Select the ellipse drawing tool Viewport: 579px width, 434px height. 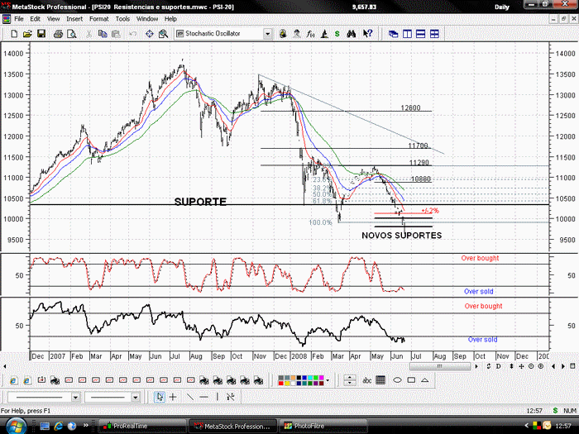coord(397,380)
